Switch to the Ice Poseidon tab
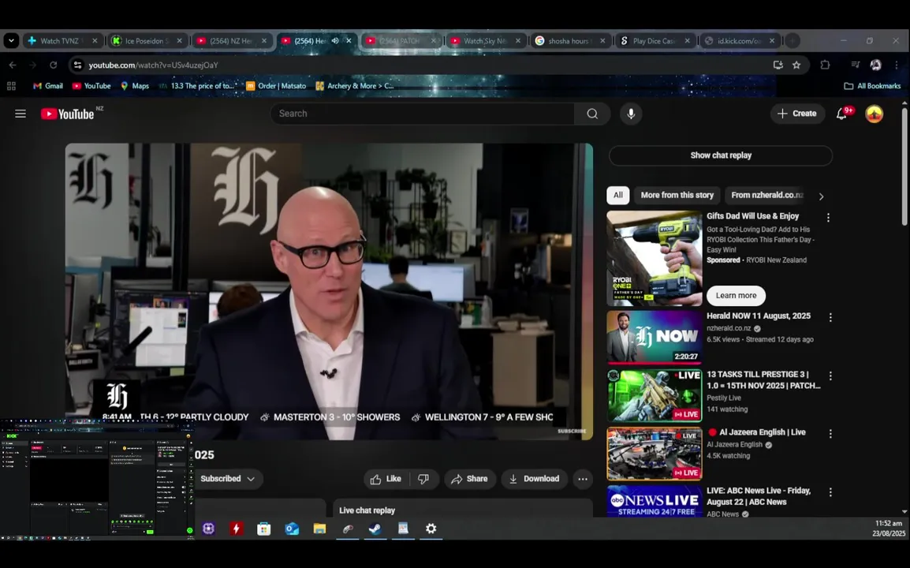The width and height of the screenshot is (910, 568). point(145,41)
